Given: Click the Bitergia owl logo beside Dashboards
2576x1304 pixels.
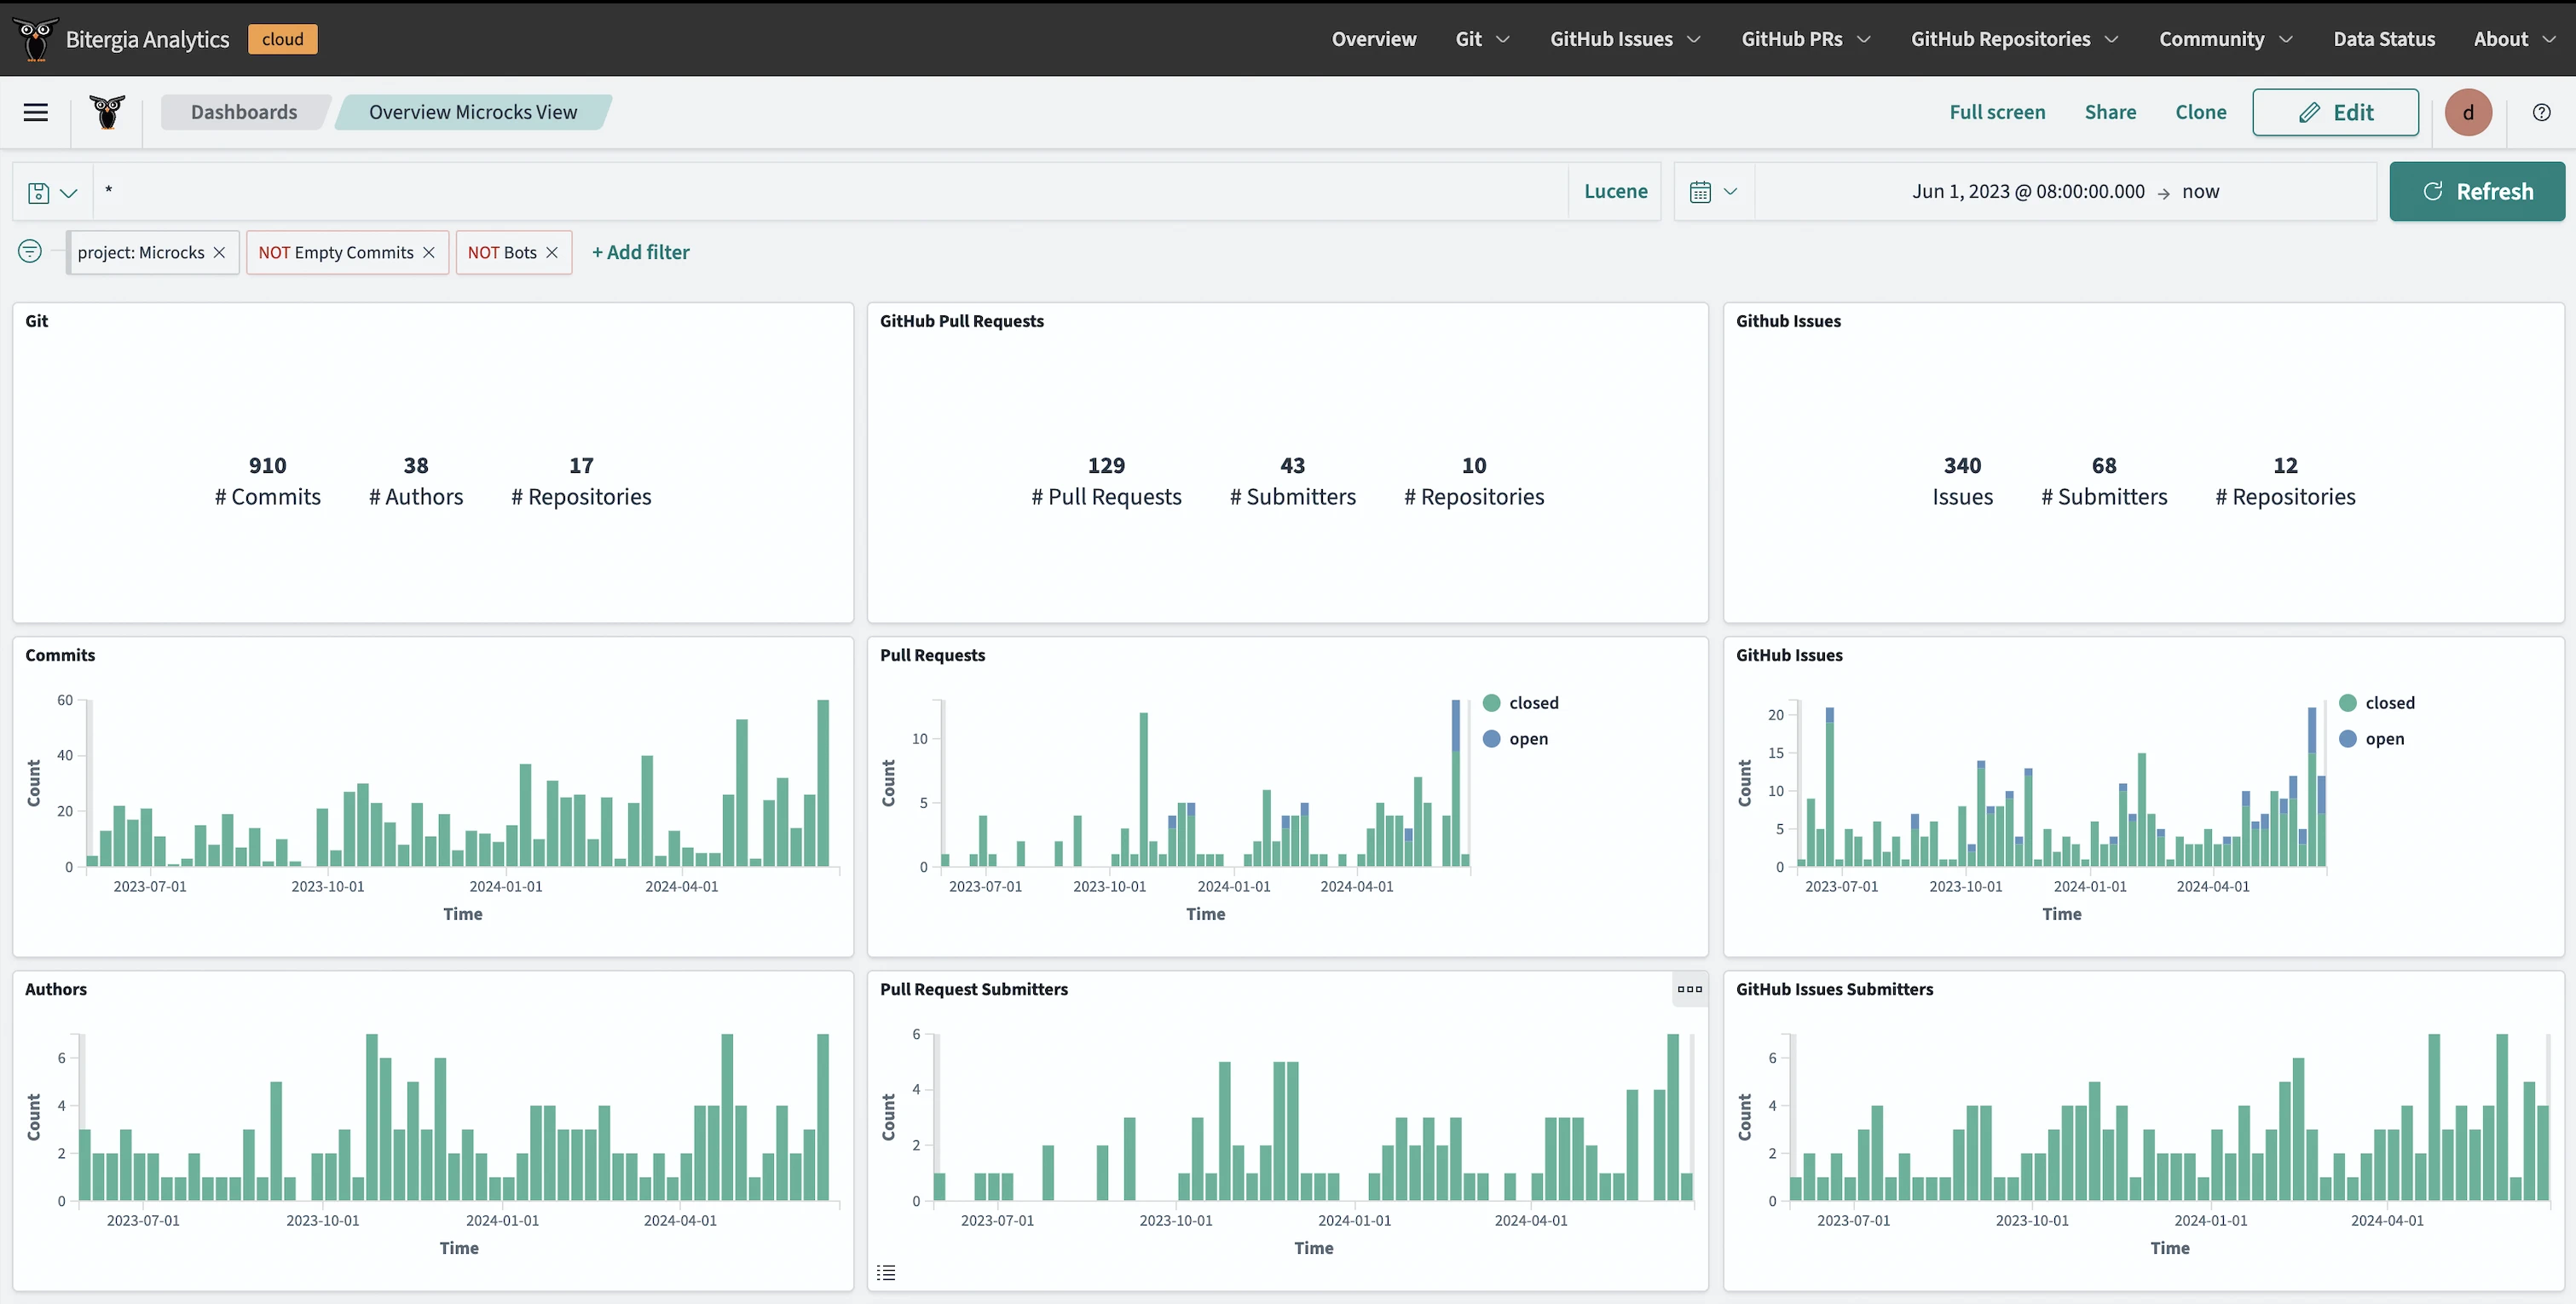Looking at the screenshot, I should [x=107, y=112].
